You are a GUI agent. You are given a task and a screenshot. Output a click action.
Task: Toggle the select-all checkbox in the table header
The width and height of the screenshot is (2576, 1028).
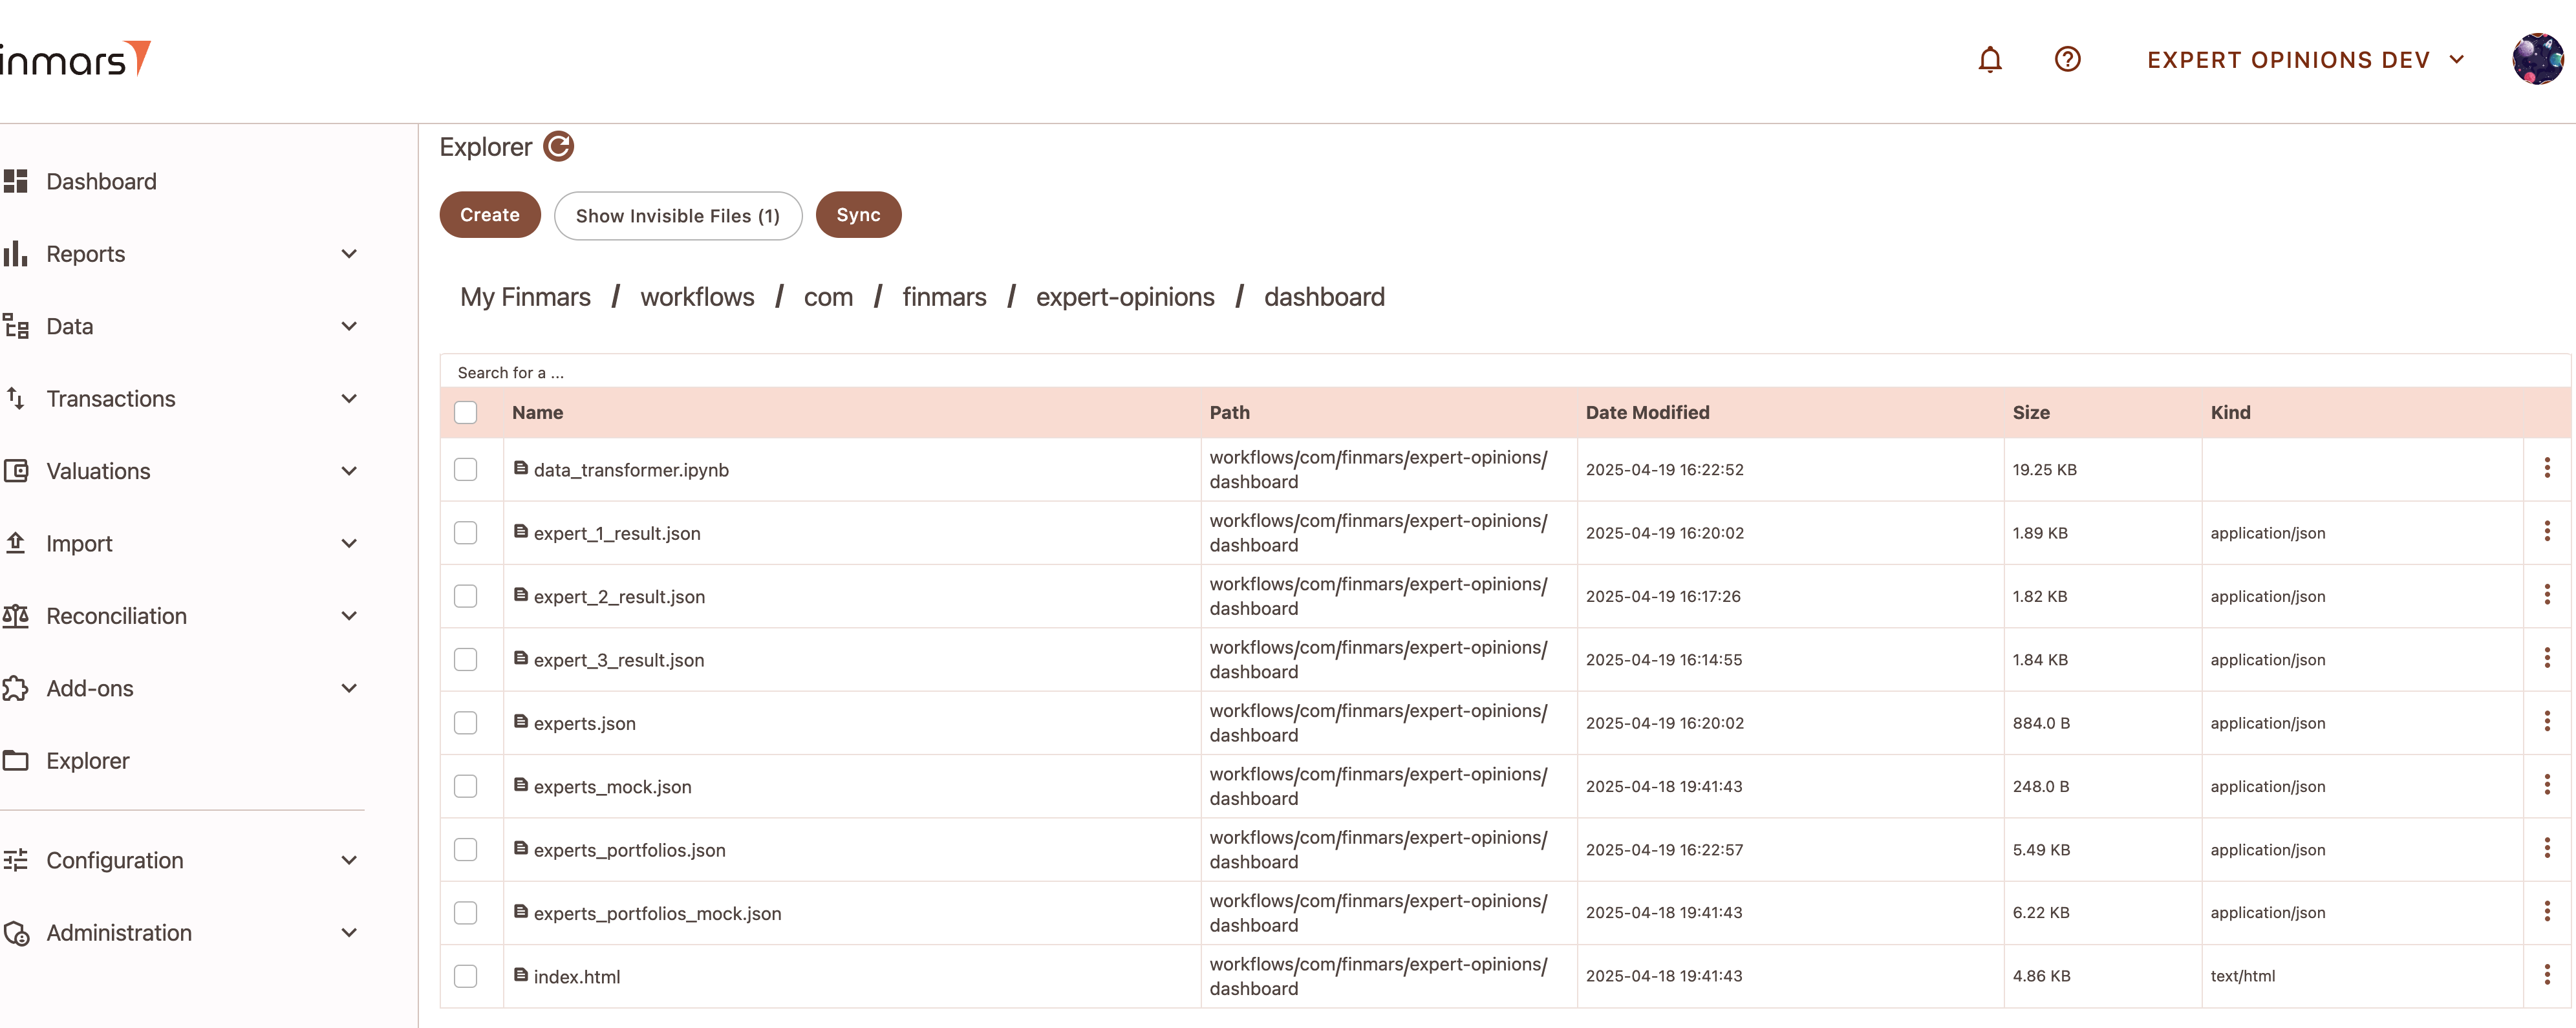coord(466,412)
